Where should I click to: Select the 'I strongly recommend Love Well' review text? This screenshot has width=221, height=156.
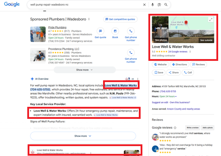click(x=185, y=135)
